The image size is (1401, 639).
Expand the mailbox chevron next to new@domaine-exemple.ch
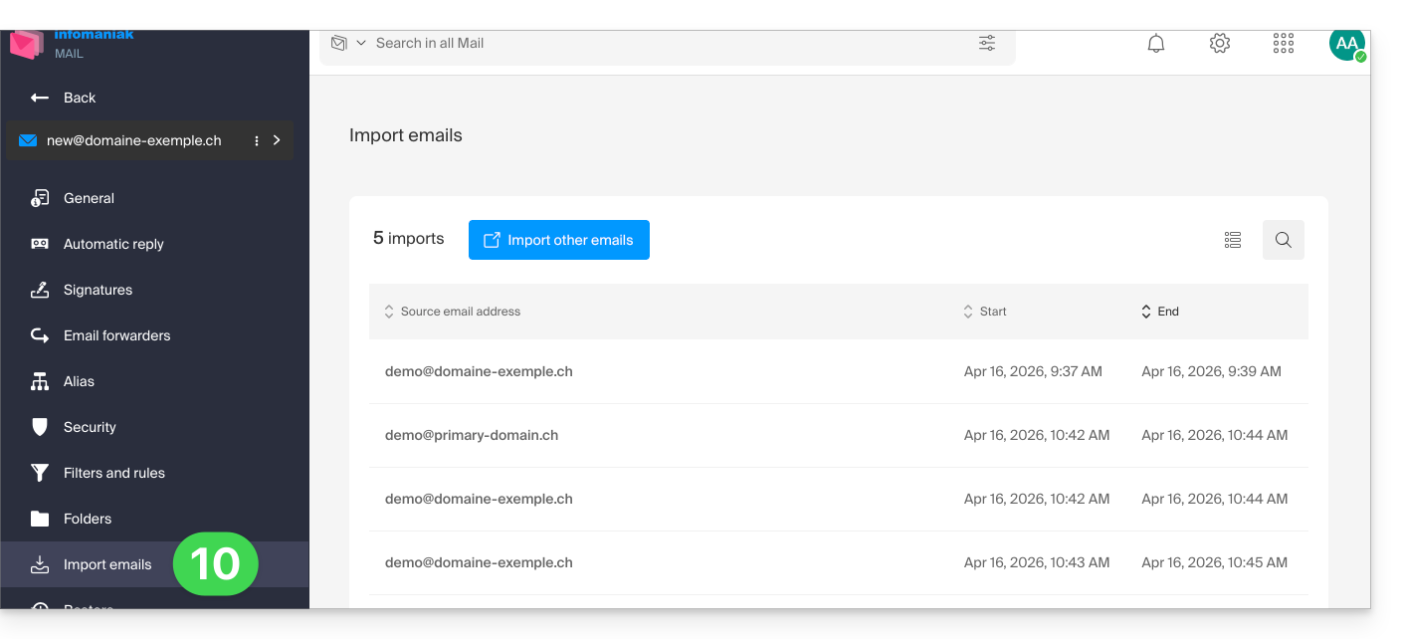(x=277, y=141)
